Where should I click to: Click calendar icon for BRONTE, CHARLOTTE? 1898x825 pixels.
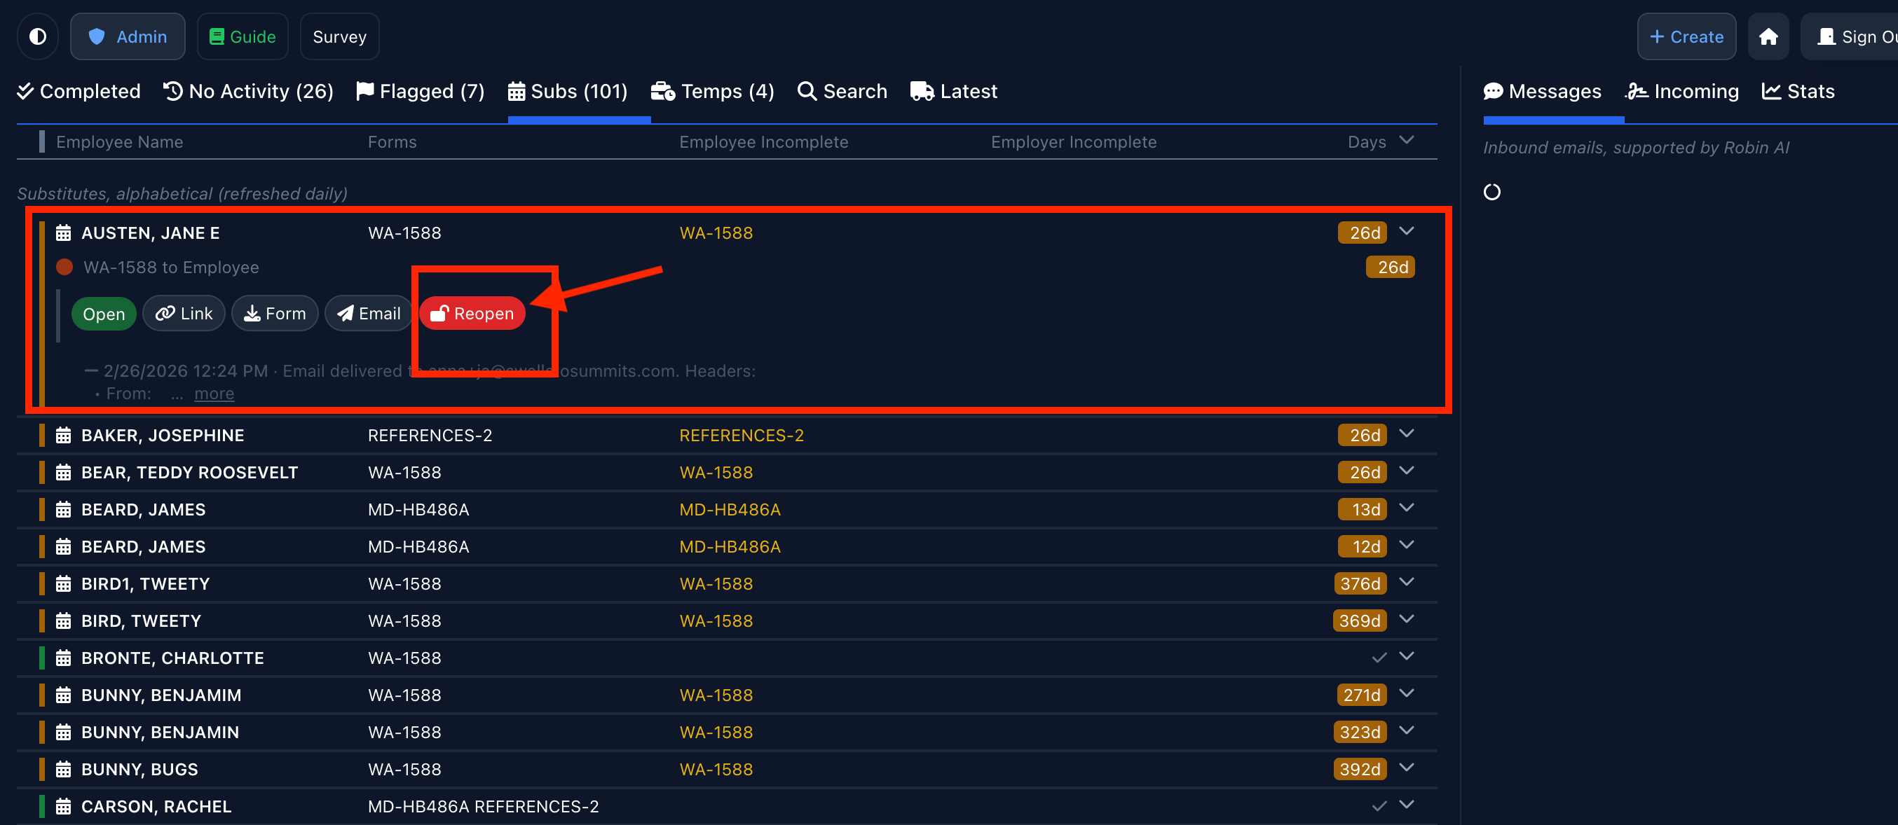point(63,658)
